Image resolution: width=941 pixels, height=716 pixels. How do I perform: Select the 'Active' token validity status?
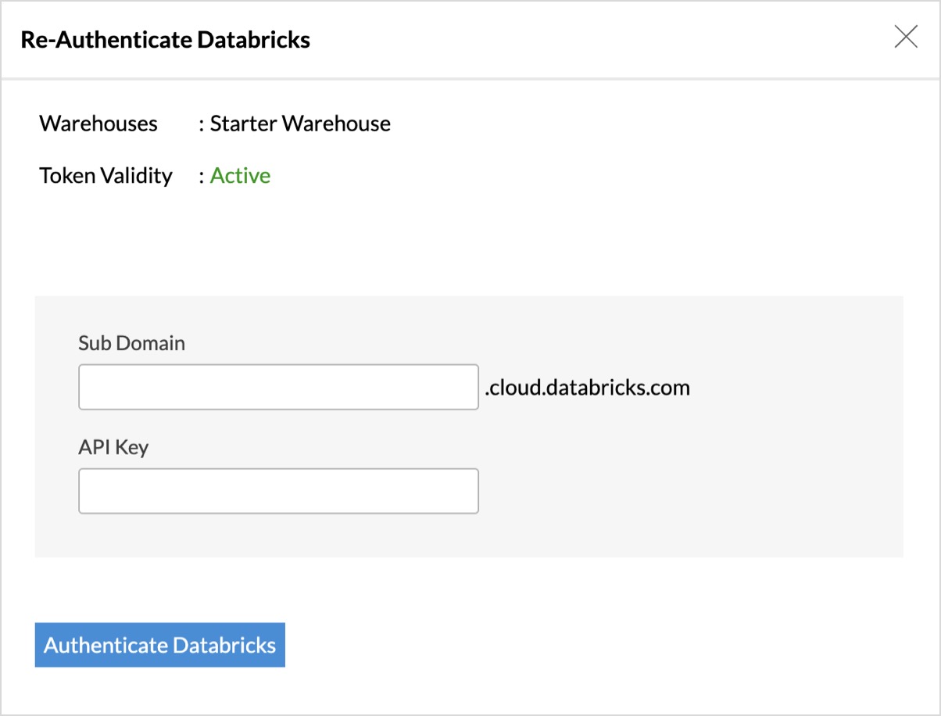click(240, 175)
